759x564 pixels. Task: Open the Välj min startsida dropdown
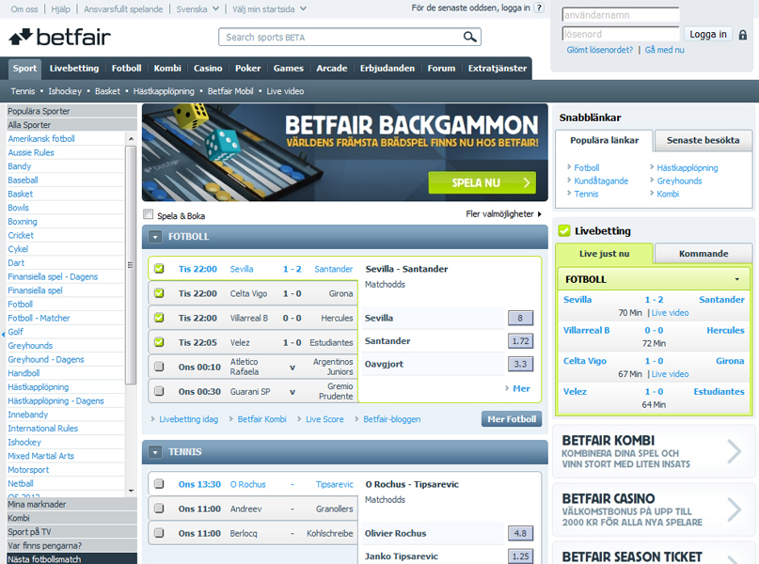[x=269, y=8]
